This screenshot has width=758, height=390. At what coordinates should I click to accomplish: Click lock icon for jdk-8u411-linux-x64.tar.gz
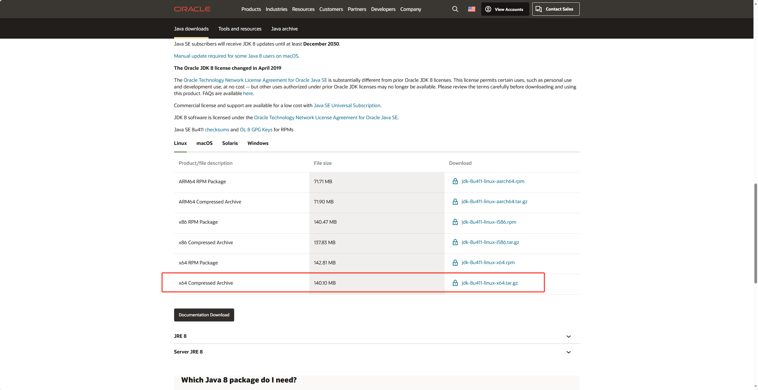pyautogui.click(x=455, y=283)
